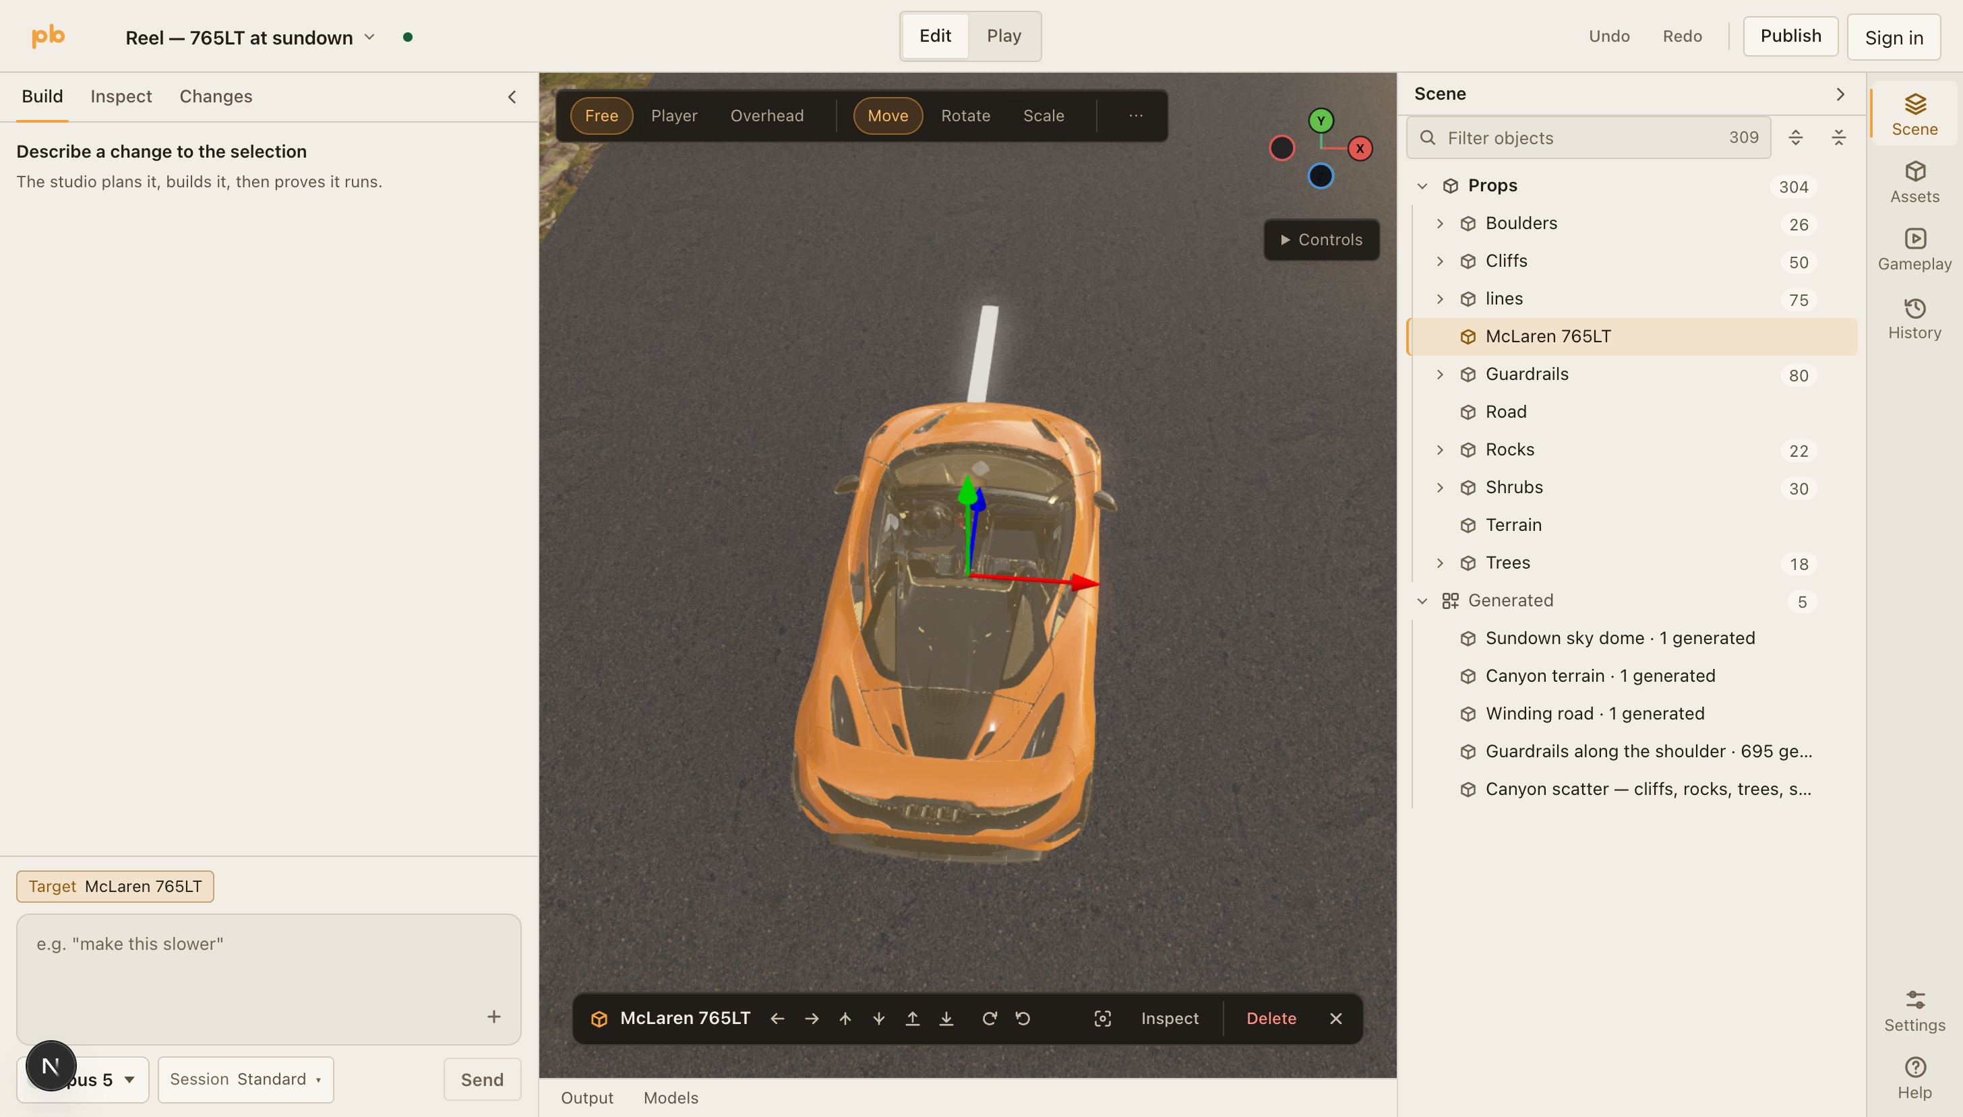Collapse the left Build panel
Viewport: 1963px width, 1117px height.
(x=512, y=96)
